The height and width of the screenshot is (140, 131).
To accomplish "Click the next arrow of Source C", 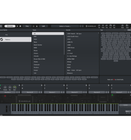I will click(x=64, y=92).
